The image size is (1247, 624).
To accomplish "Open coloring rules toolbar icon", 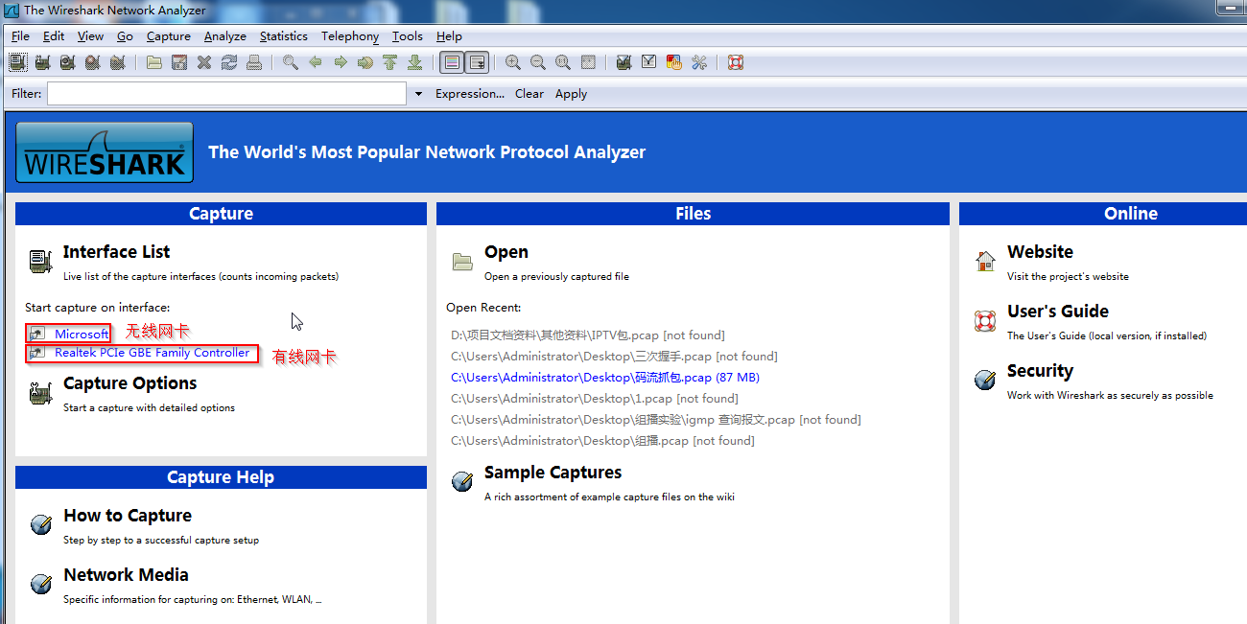I will tap(674, 62).
